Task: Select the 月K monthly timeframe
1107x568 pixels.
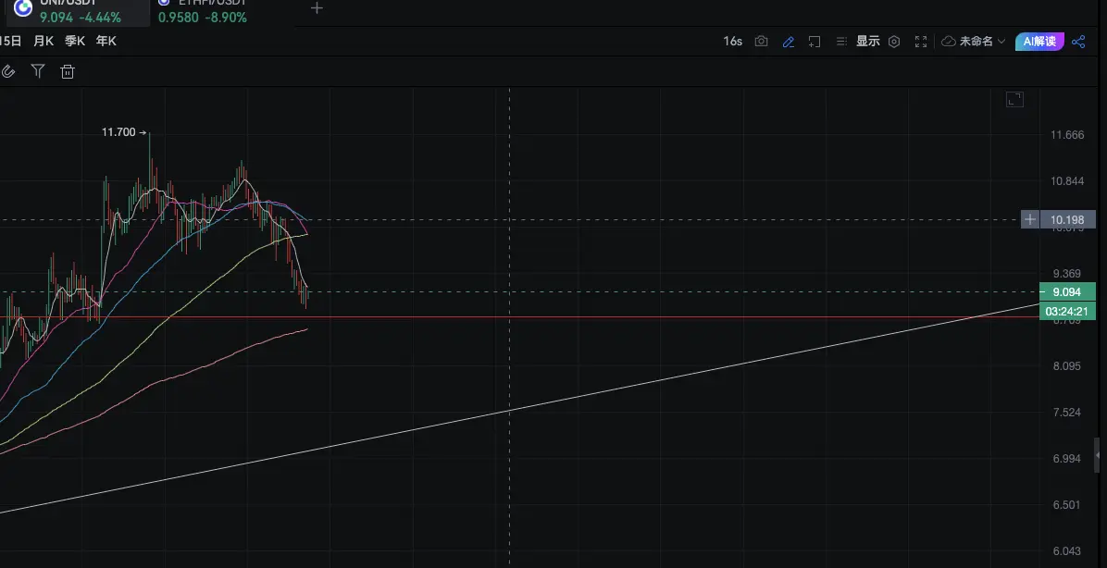Action: click(x=44, y=41)
